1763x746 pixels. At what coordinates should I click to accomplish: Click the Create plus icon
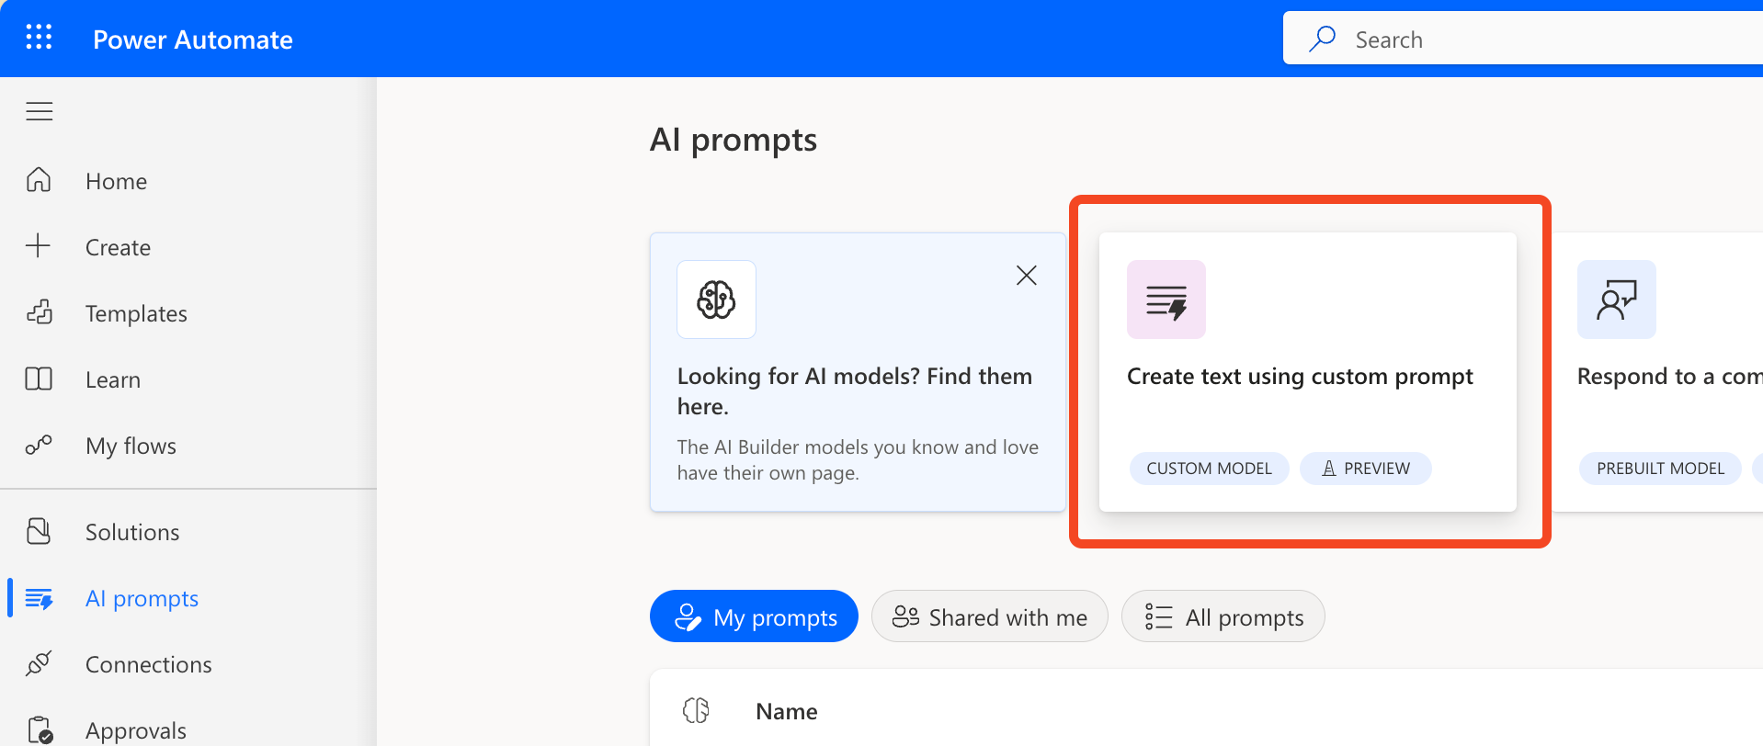coord(39,246)
